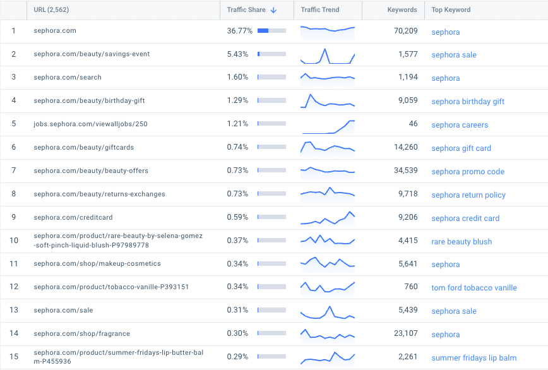Select the sephora.com/shop/makeup-cosmetics URL
Viewport: 548px width, 370px height.
[97, 263]
